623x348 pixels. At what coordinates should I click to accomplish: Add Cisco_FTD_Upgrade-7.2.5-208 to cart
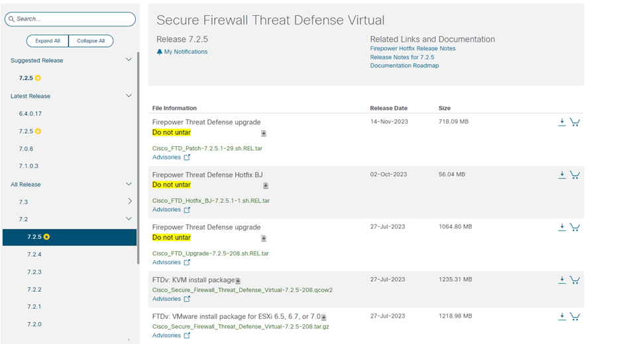click(x=575, y=228)
